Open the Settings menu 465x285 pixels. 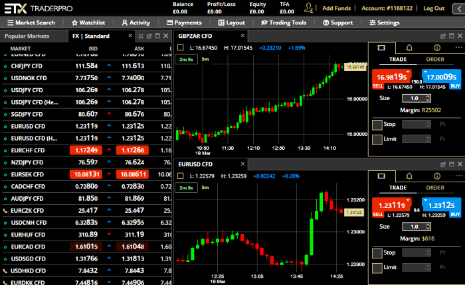point(385,23)
